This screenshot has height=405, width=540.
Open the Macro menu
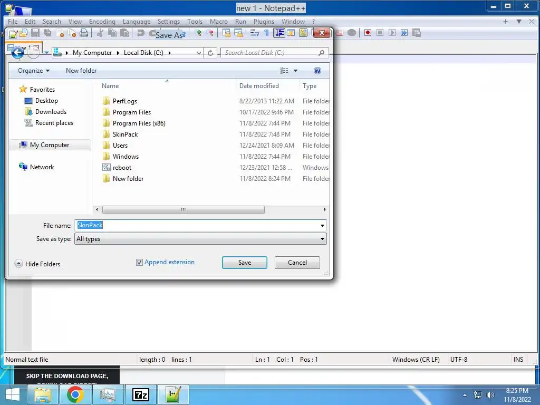point(219,21)
